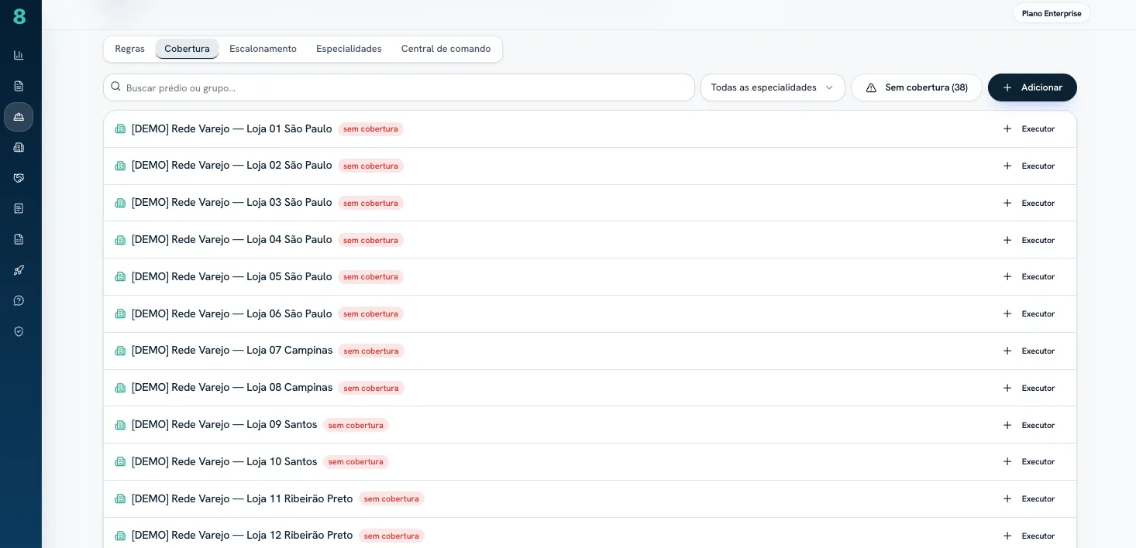Click the building icon for Loja 03 São Paulo
1136x548 pixels.
(x=120, y=203)
